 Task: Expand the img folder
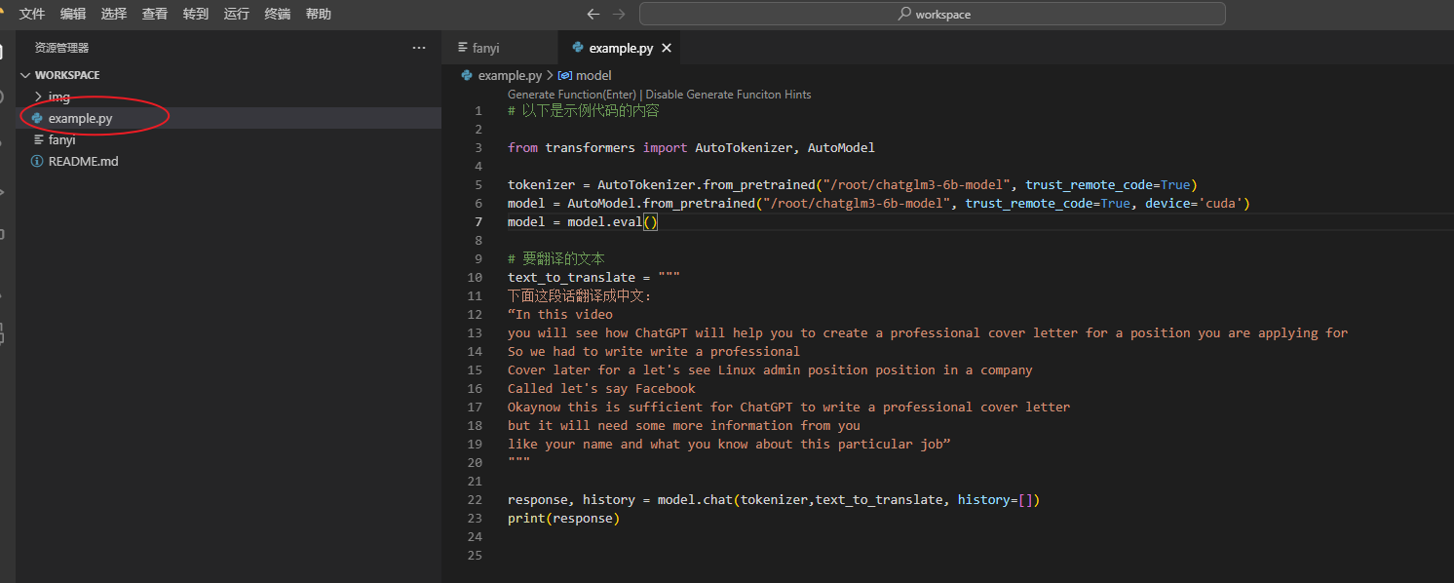[38, 97]
